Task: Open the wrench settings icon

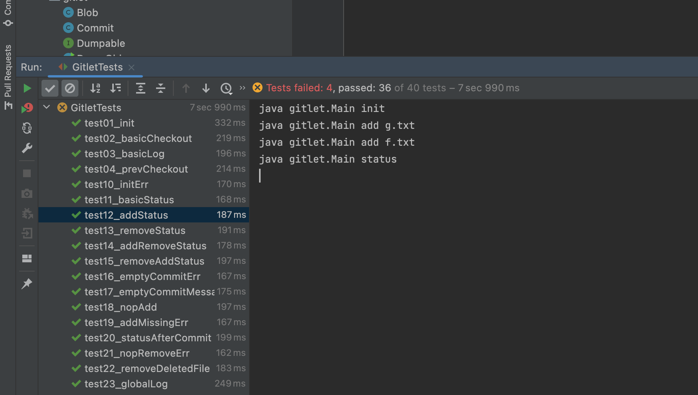Action: tap(27, 148)
